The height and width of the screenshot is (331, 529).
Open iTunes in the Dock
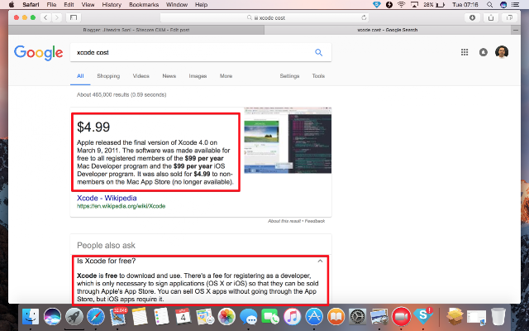click(292, 317)
